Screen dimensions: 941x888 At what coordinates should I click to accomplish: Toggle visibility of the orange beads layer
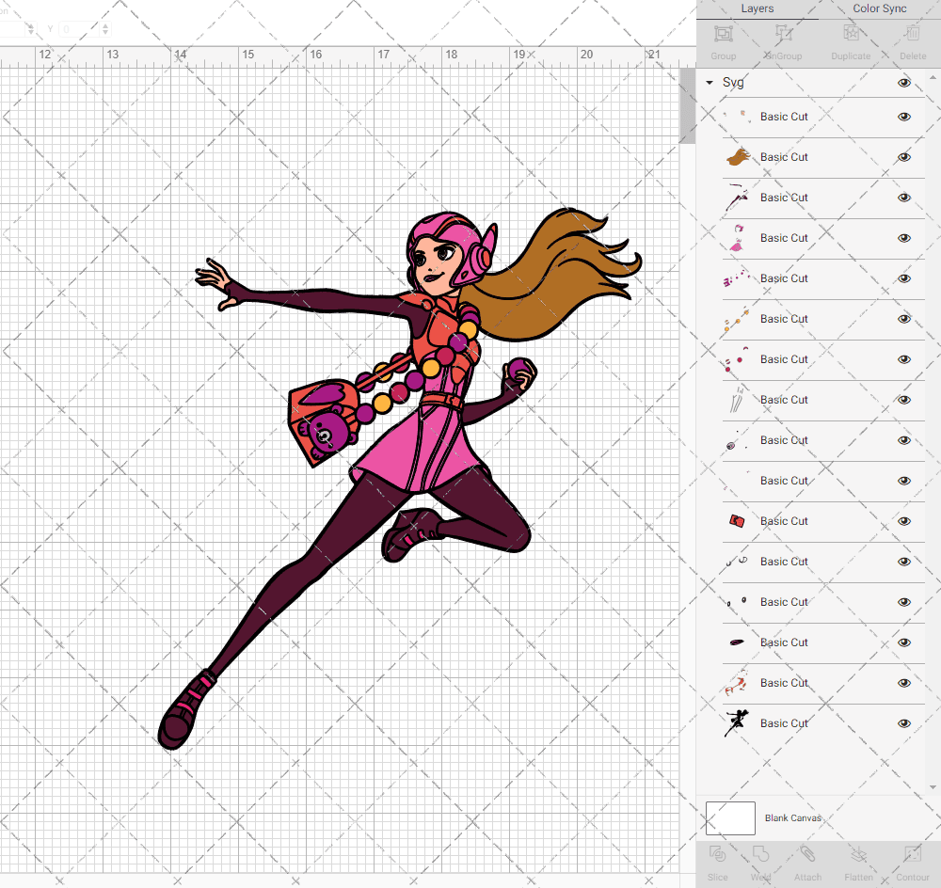click(x=903, y=319)
